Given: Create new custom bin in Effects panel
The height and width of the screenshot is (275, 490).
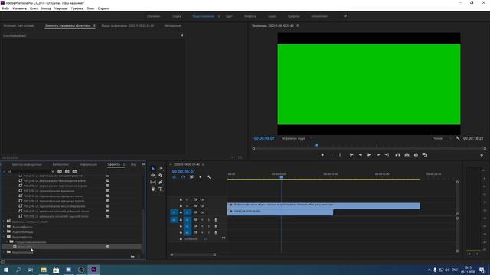Looking at the screenshot, I should pyautogui.click(x=132, y=257).
